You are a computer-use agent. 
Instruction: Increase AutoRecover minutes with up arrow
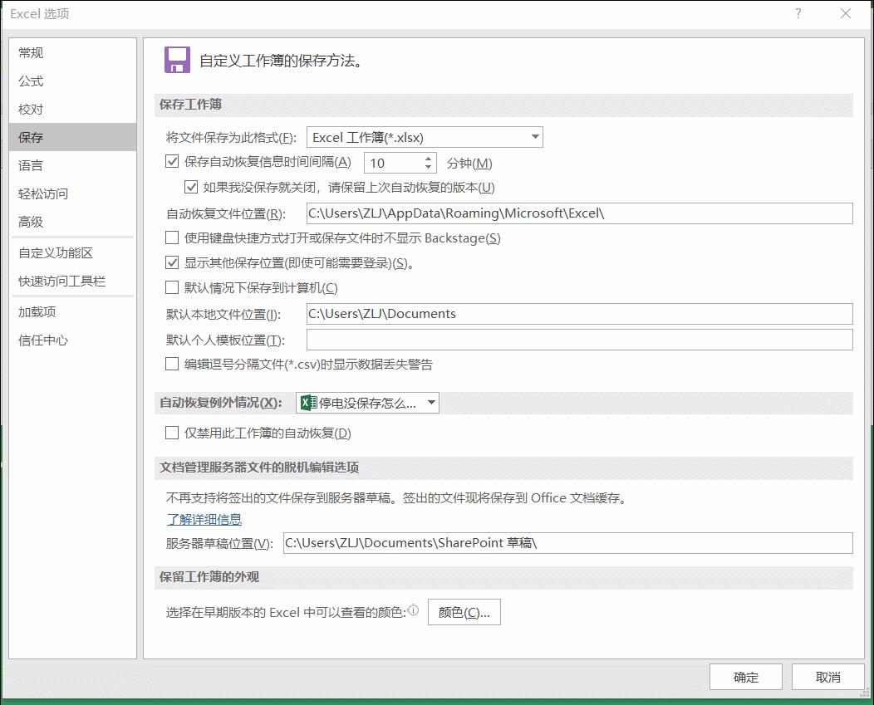[x=429, y=159]
